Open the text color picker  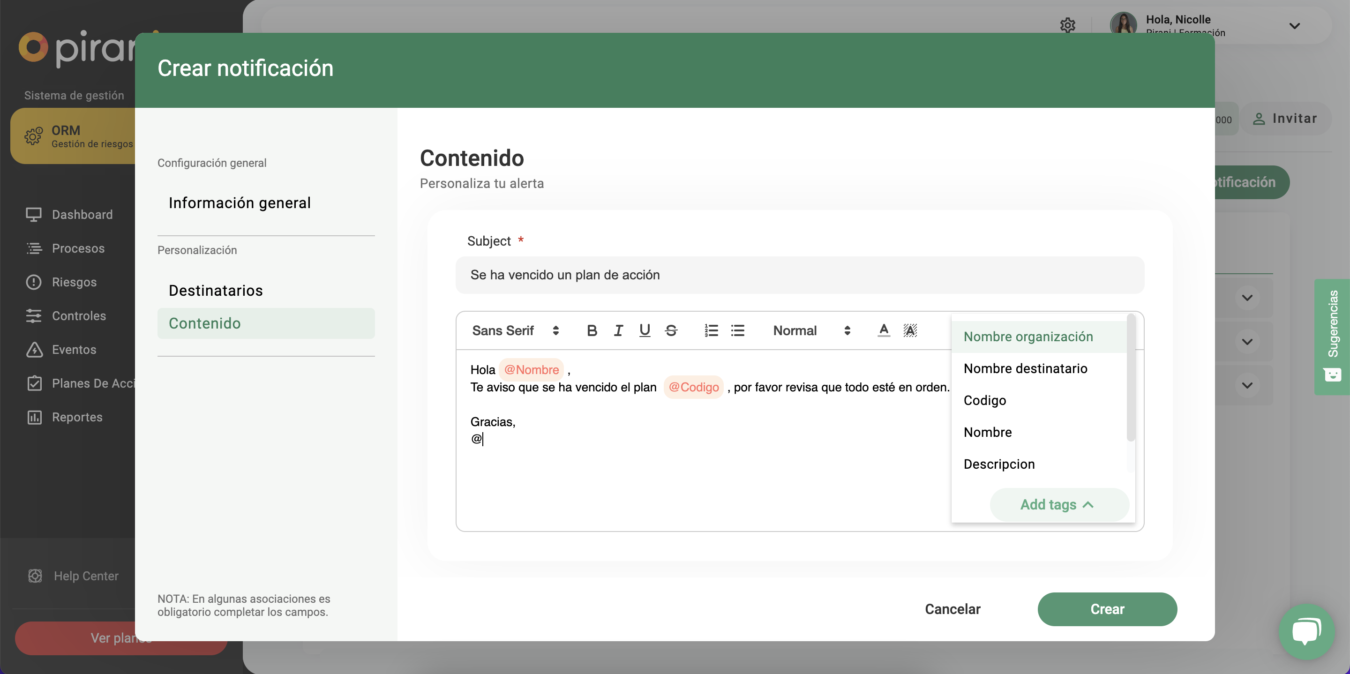[x=884, y=330]
